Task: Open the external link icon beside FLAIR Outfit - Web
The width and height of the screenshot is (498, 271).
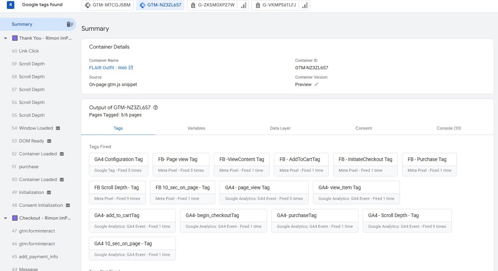Action: click(x=131, y=67)
